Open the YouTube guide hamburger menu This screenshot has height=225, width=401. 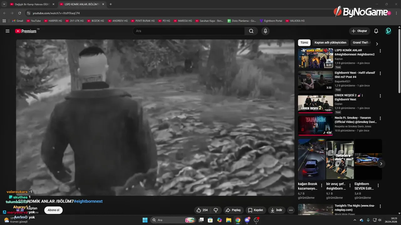(8, 31)
